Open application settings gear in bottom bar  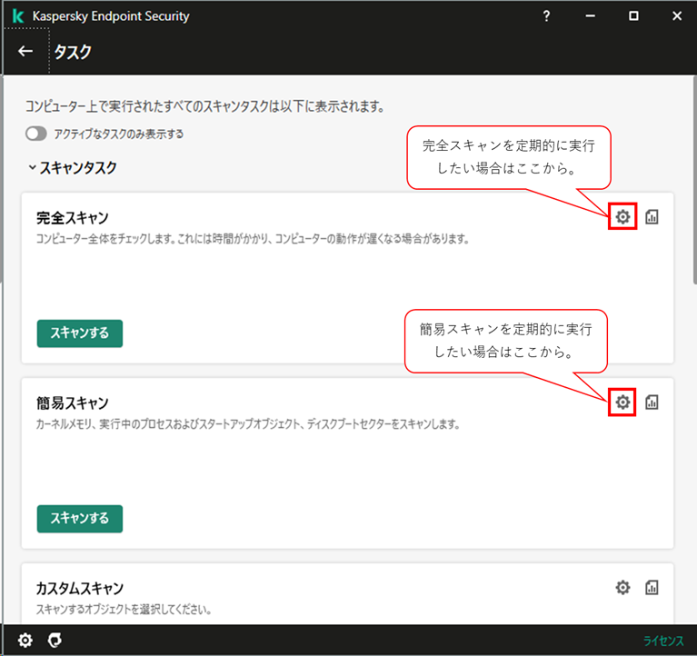[25, 640]
